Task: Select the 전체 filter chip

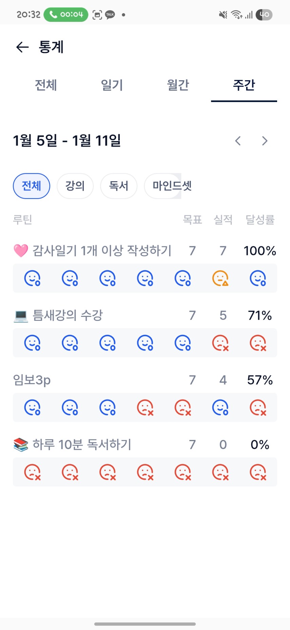Action: click(x=32, y=186)
